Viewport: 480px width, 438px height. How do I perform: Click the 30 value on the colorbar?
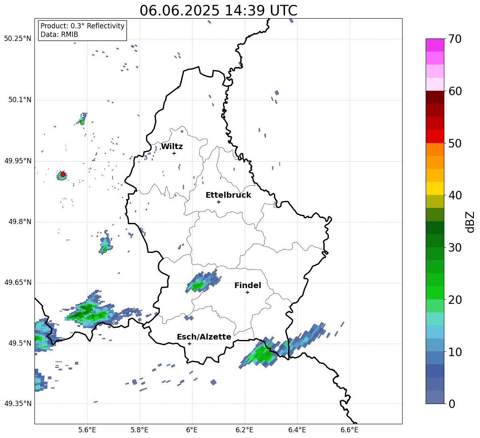click(x=455, y=248)
